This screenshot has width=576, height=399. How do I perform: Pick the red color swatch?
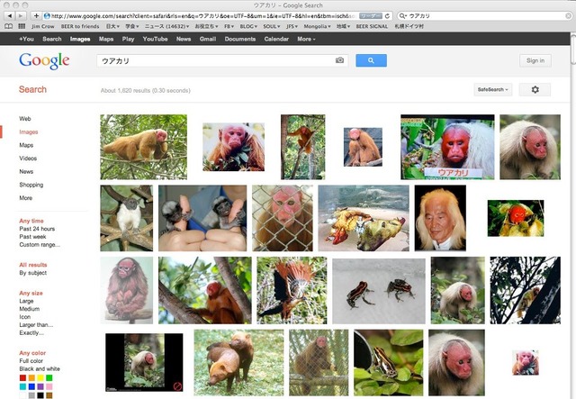coord(22,378)
